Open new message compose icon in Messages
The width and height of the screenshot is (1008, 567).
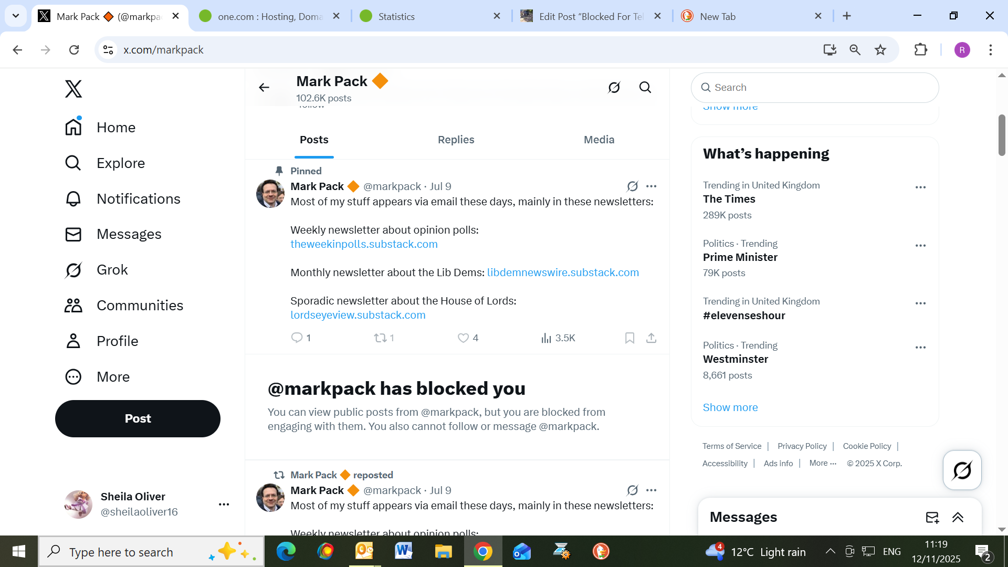932,518
